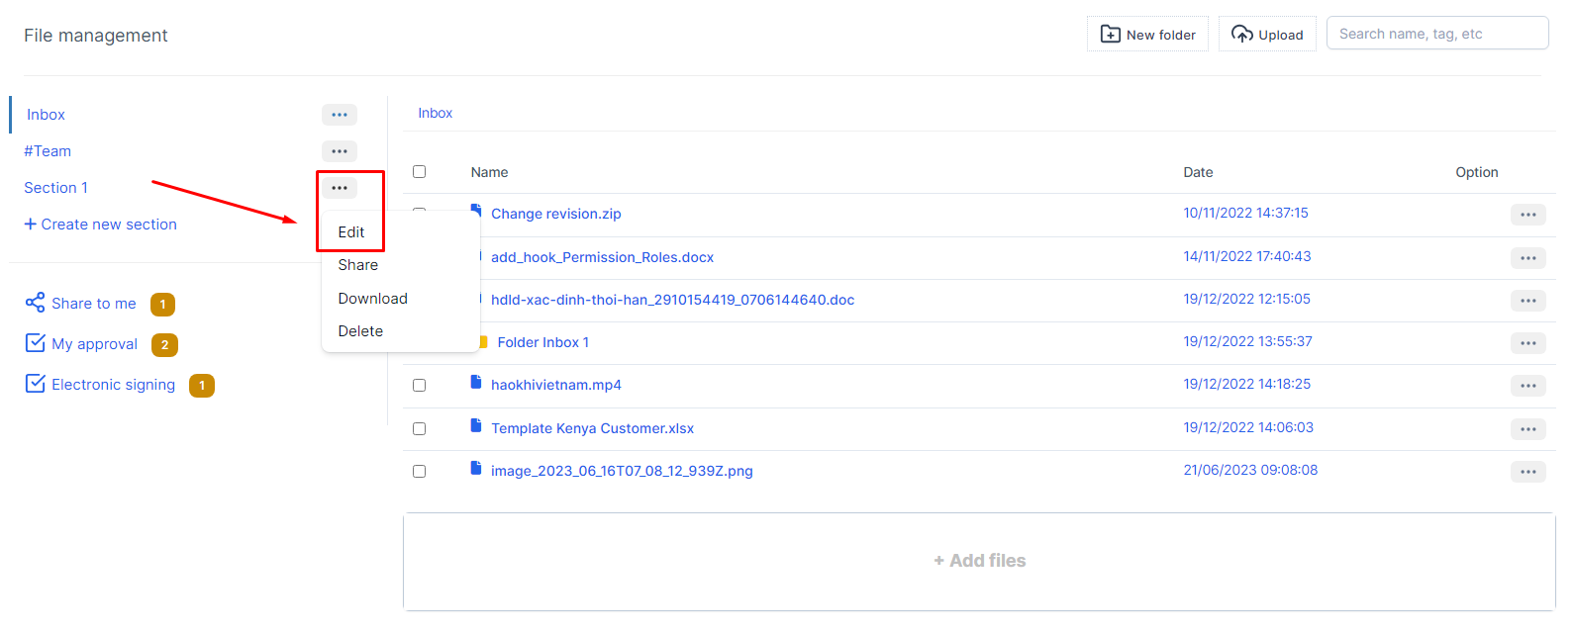The height and width of the screenshot is (633, 1574).
Task: Click the Upload cloud icon
Action: point(1241,35)
